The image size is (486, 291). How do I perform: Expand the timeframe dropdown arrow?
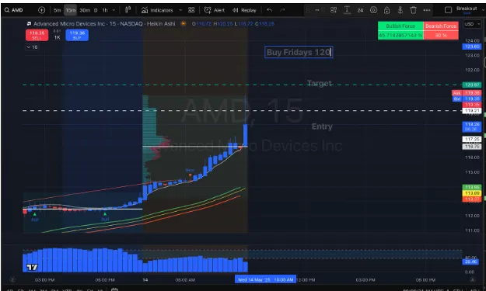(x=114, y=10)
